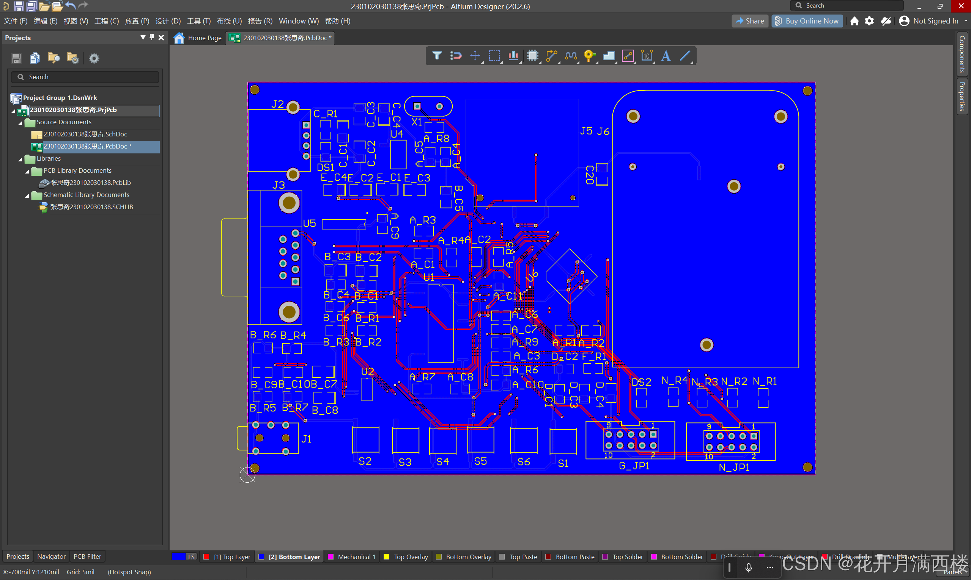The width and height of the screenshot is (971, 580).
Task: Open the 布线 (U) menu
Action: tap(229, 21)
